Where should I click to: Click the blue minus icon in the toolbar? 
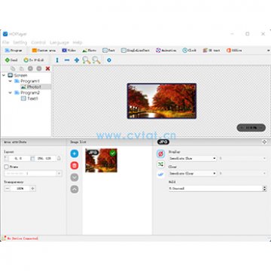67,60
